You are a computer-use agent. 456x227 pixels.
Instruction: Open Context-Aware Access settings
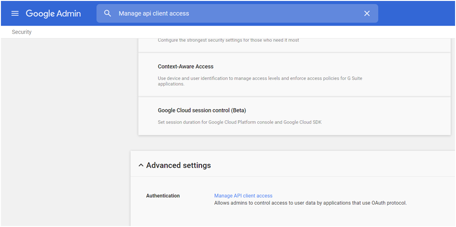pyautogui.click(x=185, y=66)
